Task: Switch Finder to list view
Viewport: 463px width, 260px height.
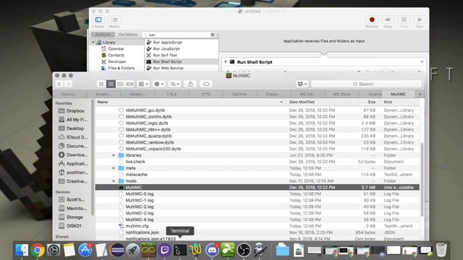Action: [111, 84]
